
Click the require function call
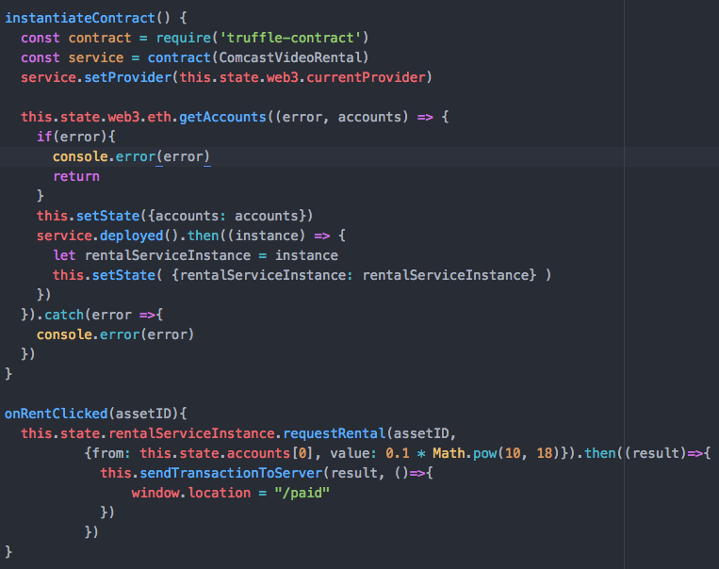click(169, 38)
